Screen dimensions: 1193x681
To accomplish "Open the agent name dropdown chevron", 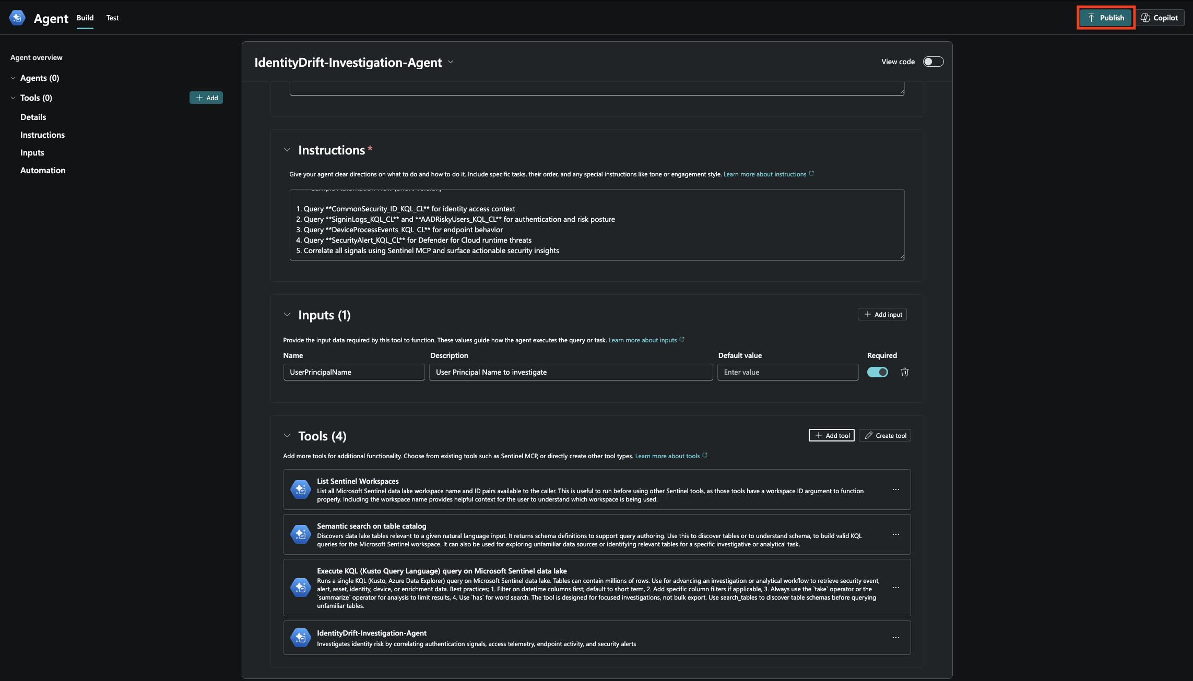I will 451,62.
